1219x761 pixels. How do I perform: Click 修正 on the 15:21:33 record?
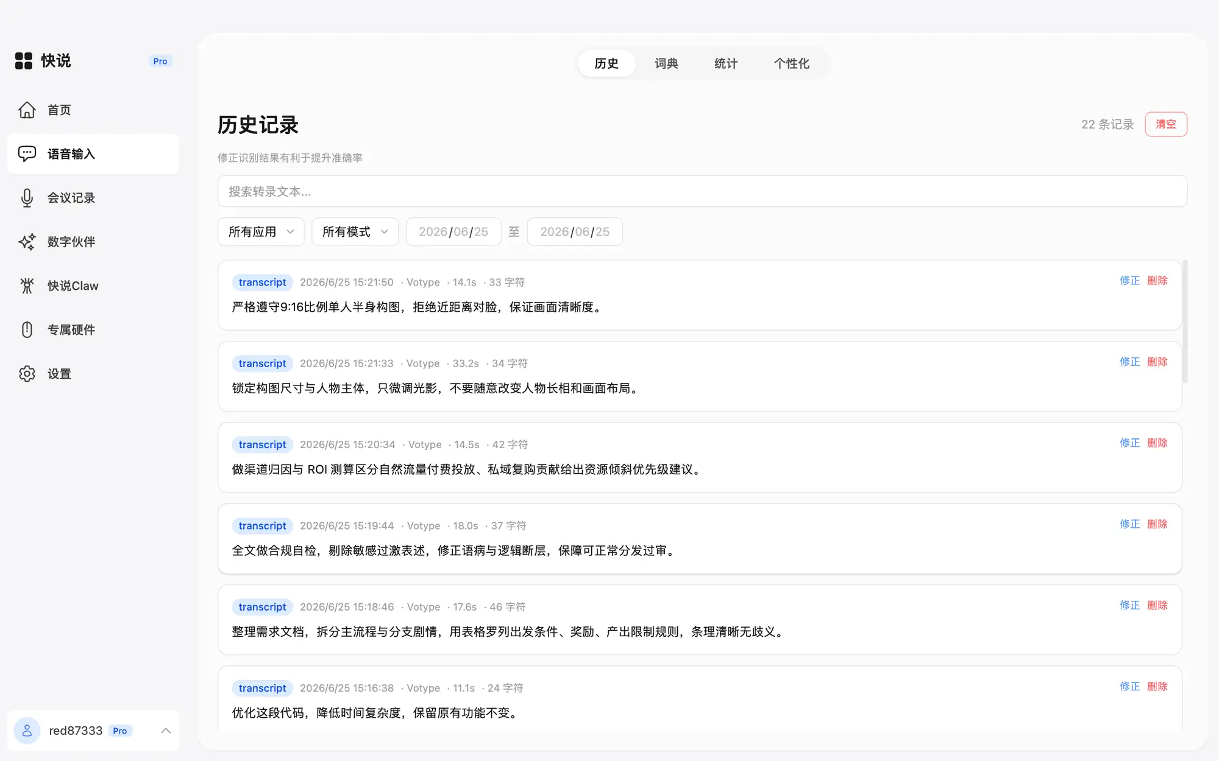[1129, 362]
